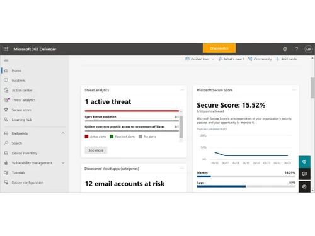Open Microsoft Secure Score card ellipsis menu
The height and width of the screenshot is (236, 315).
click(294, 90)
